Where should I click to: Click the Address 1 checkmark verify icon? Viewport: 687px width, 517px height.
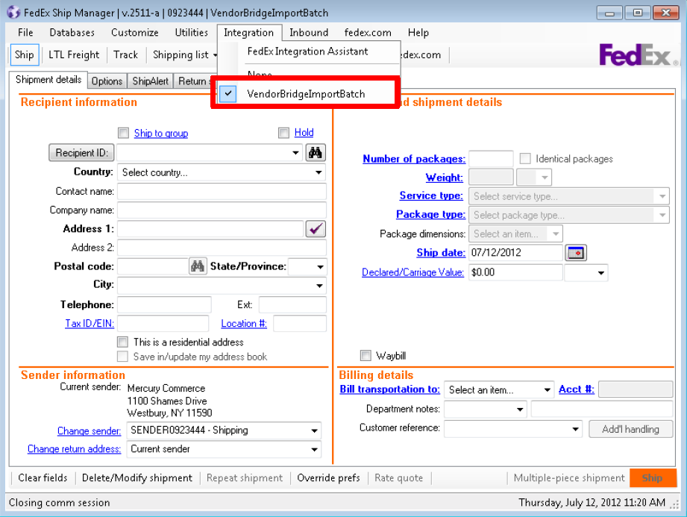[316, 229]
